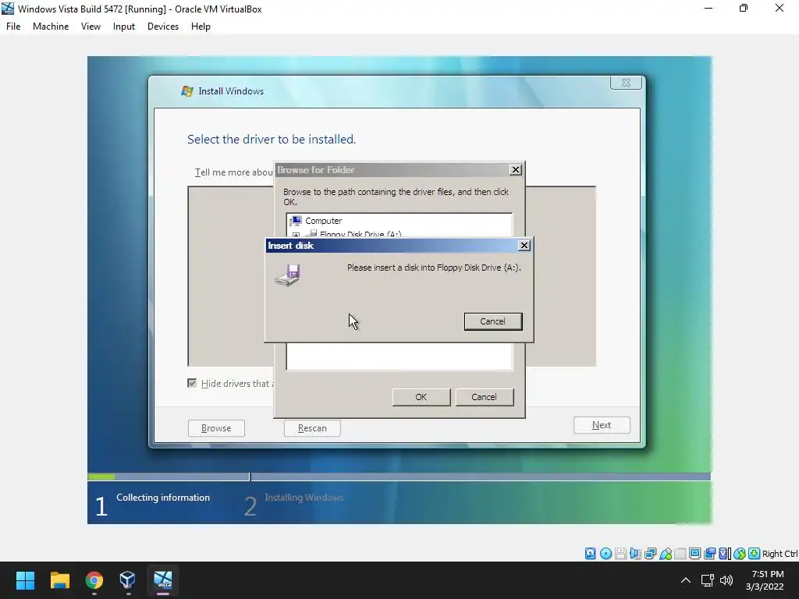Screen dimensions: 799x599
Task: Select Floppy Disk Drive (A:) tree entry
Action: pyautogui.click(x=360, y=234)
